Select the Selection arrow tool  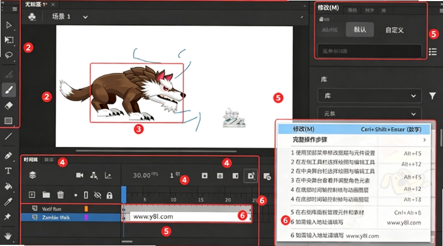[9, 25]
